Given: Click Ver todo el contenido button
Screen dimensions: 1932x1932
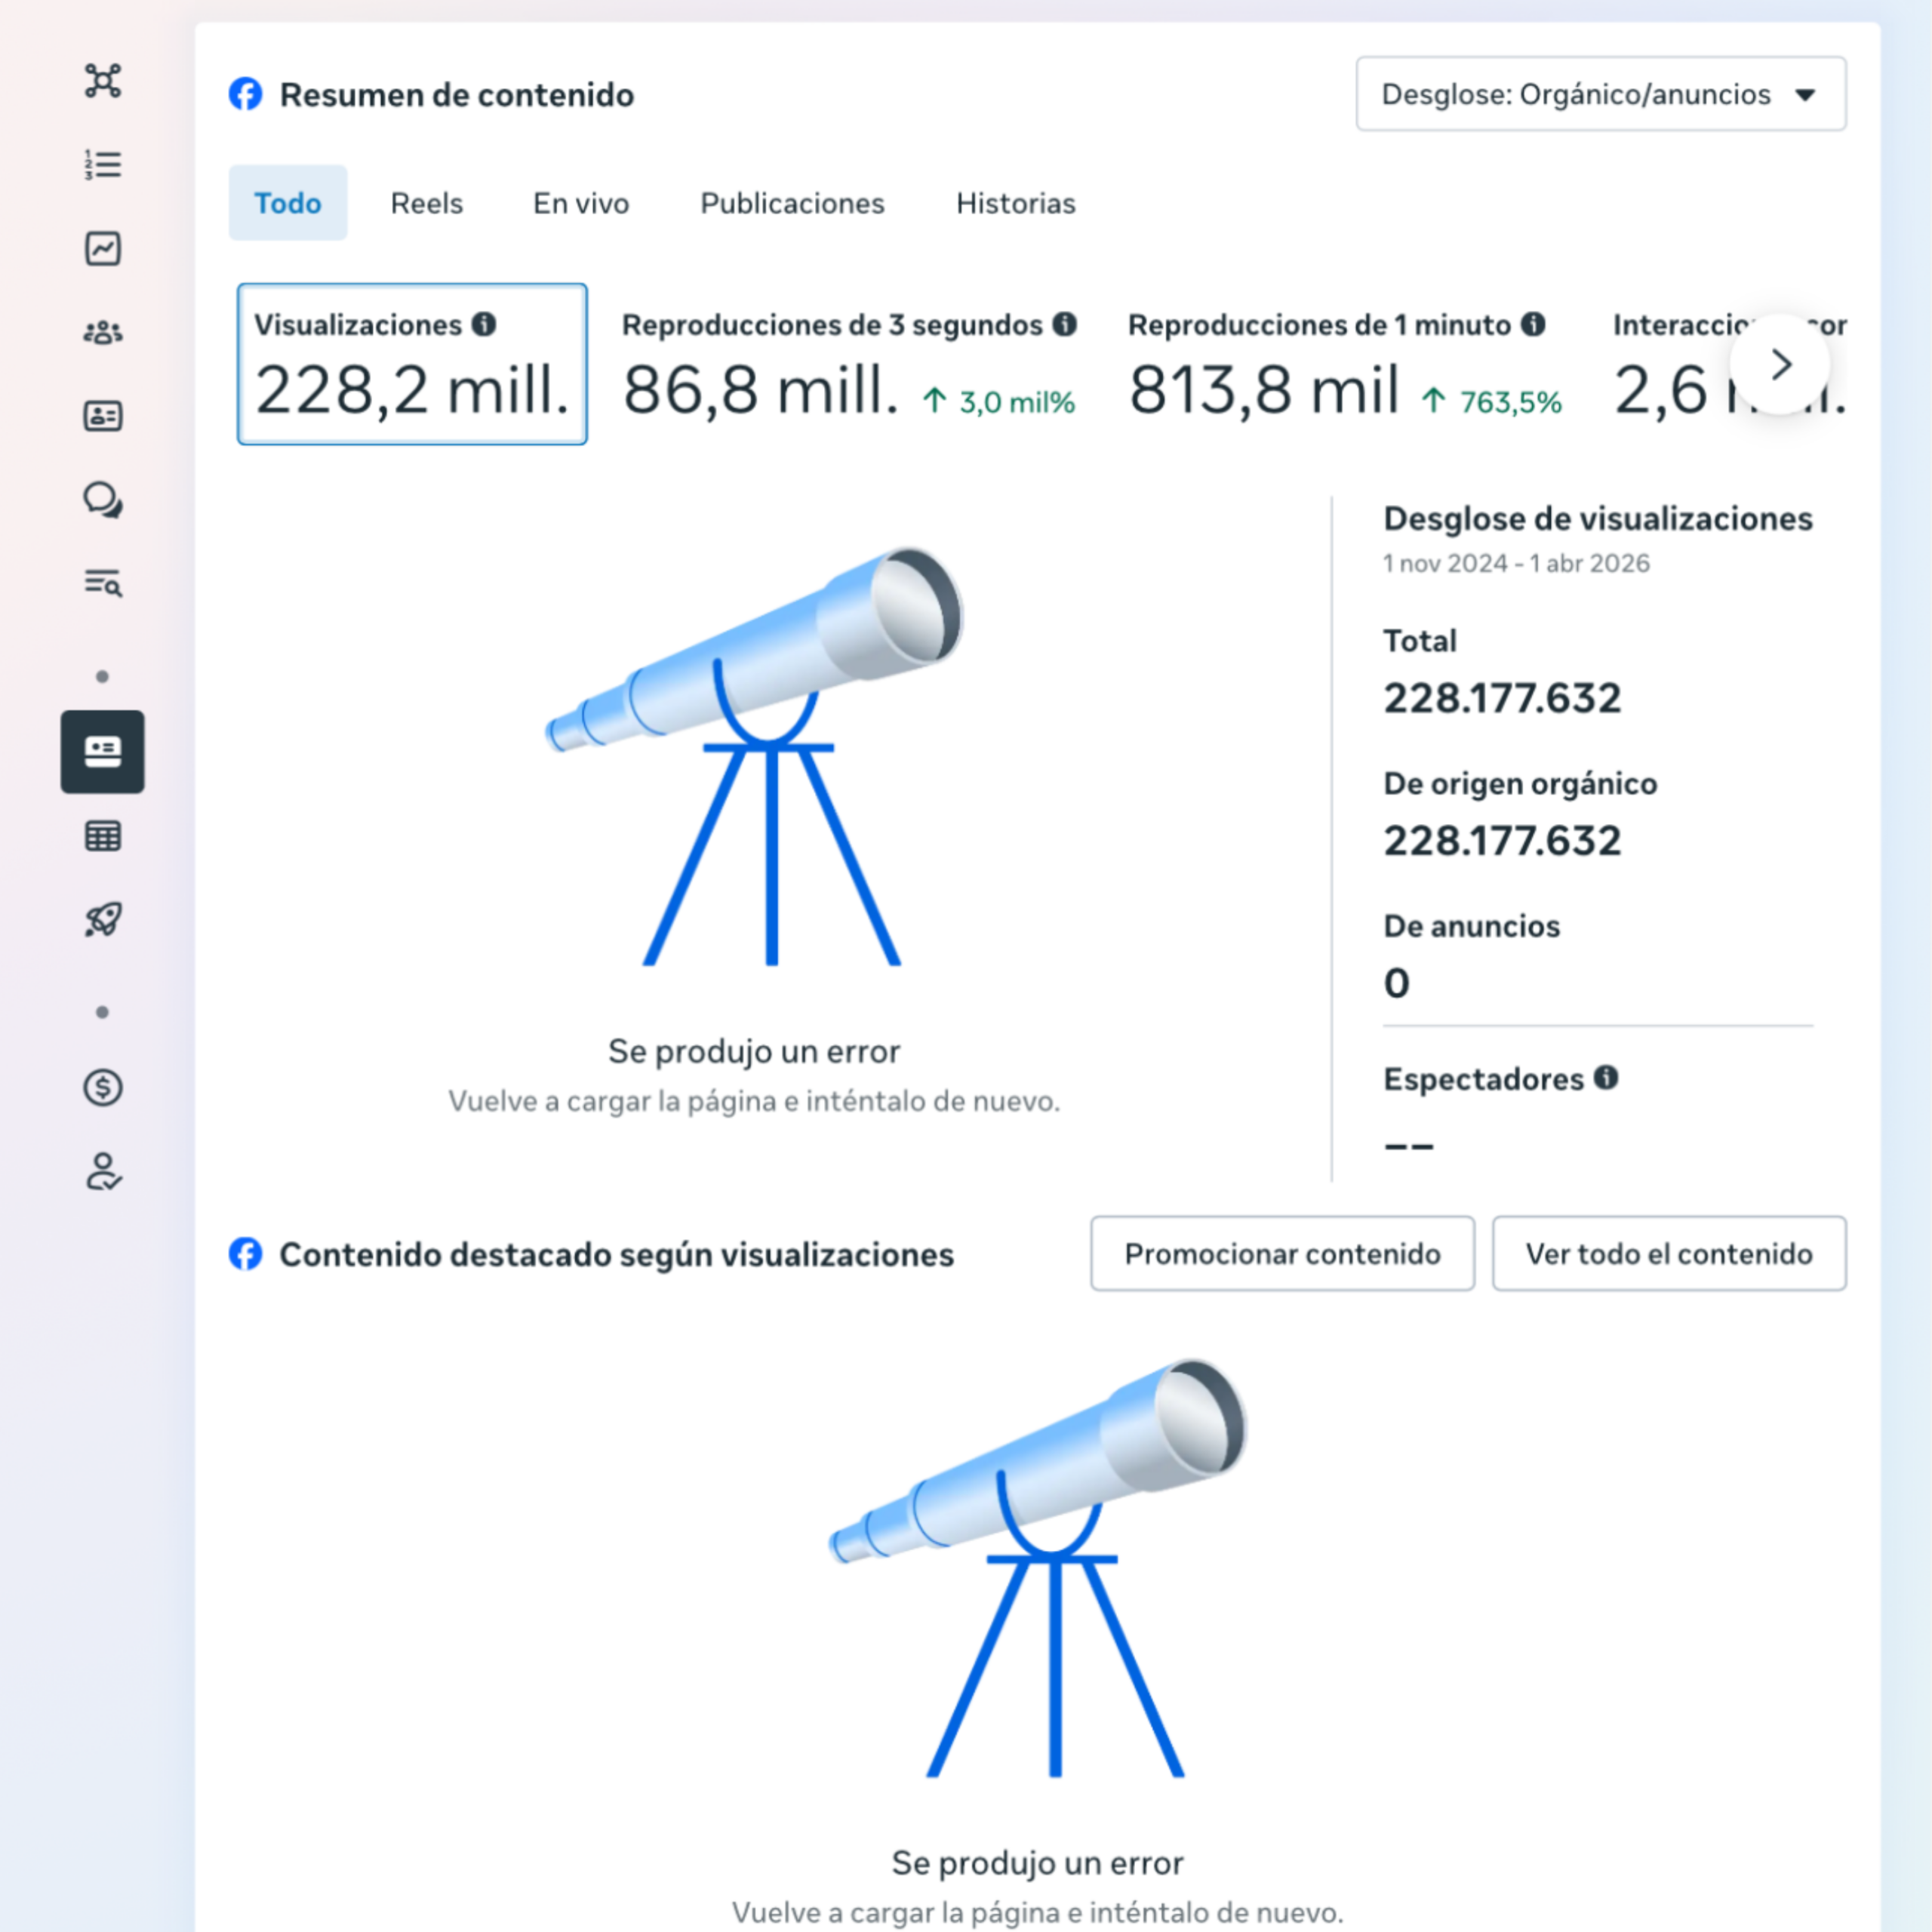Looking at the screenshot, I should pyautogui.click(x=1669, y=1253).
